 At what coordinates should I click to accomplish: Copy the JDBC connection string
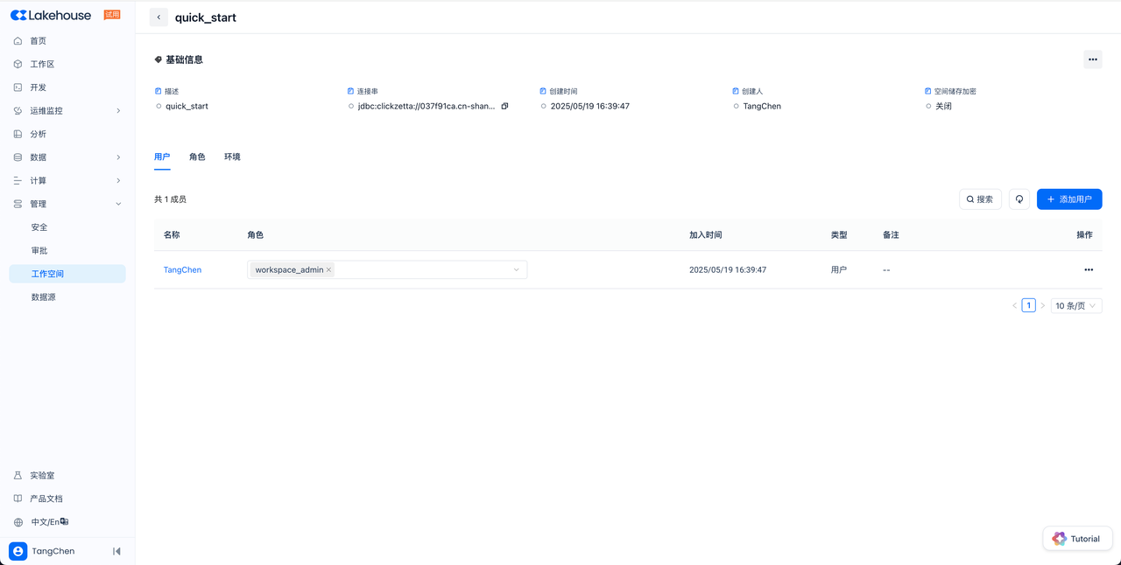tap(504, 106)
